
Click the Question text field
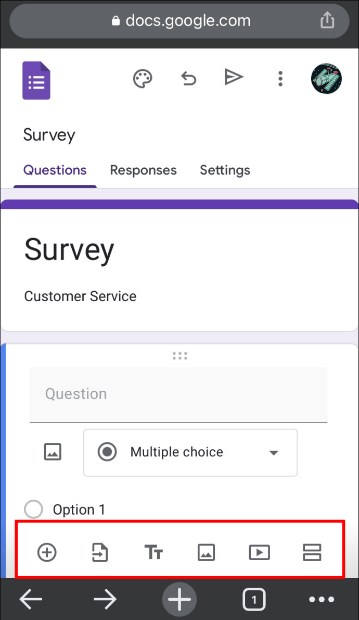(178, 394)
